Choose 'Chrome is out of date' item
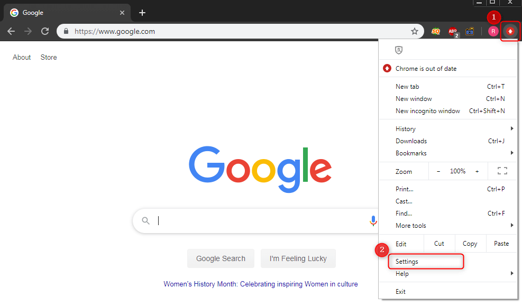The width and height of the screenshot is (522, 306). click(448, 69)
